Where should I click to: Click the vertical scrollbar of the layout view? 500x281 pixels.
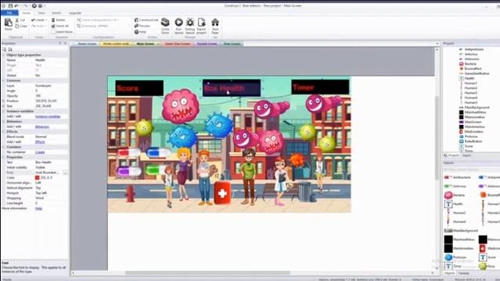[437, 137]
